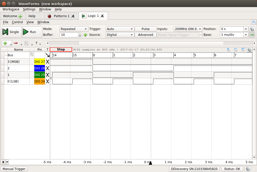
Task: Toggle trigger condition X for DIO 27
Action: (47, 62)
